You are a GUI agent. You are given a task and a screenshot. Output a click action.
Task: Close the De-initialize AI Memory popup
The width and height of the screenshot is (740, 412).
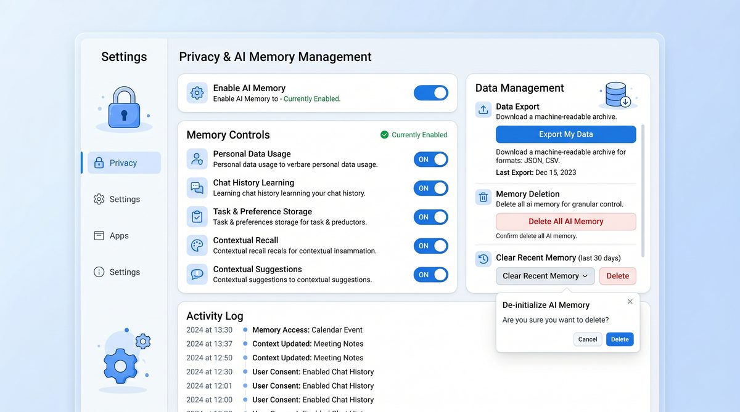pos(630,302)
